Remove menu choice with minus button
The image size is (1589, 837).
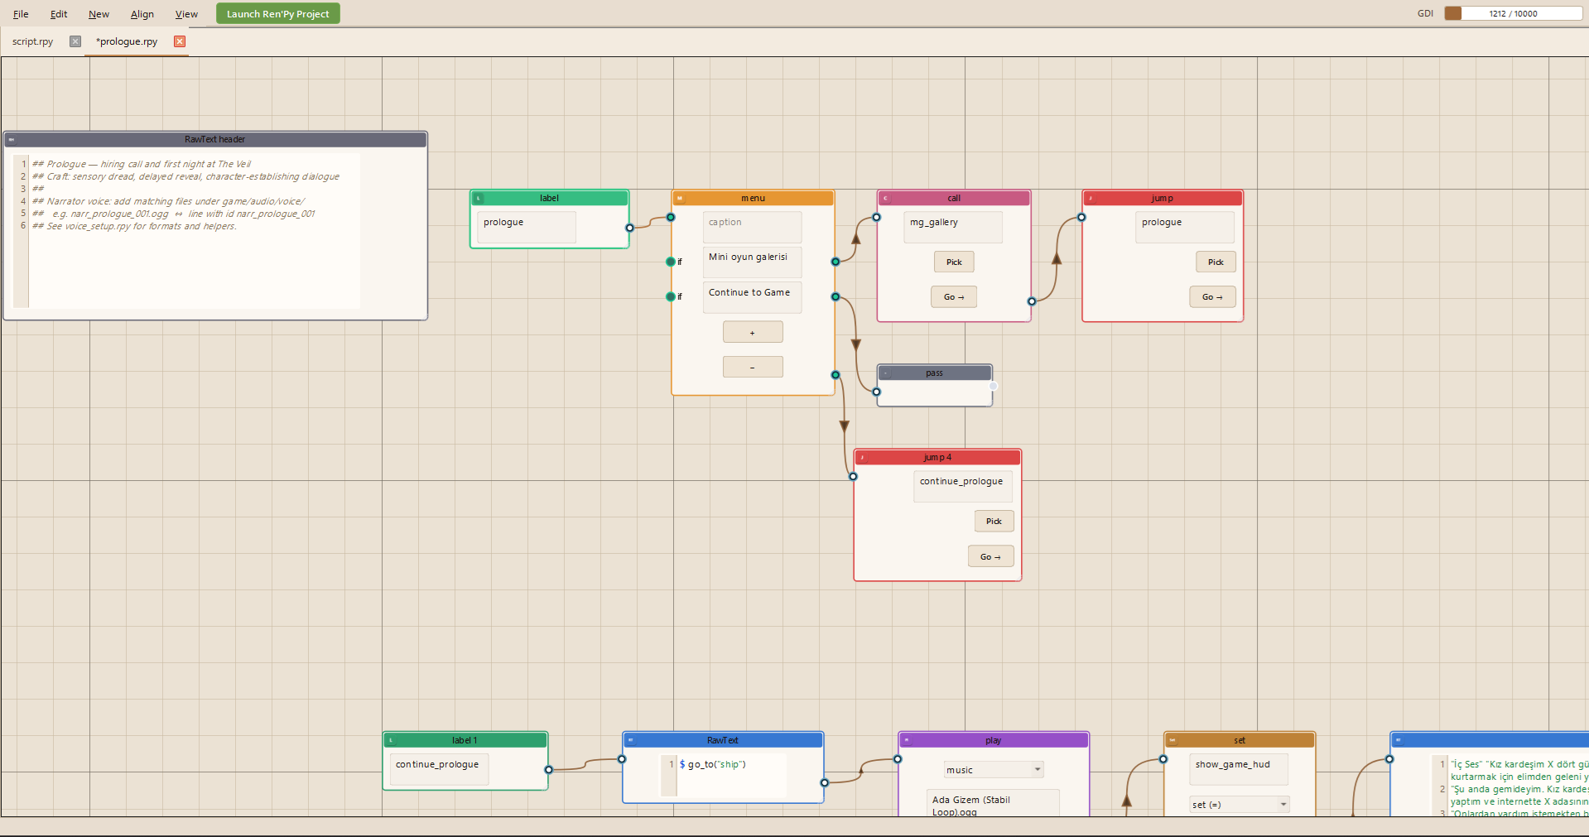click(753, 367)
